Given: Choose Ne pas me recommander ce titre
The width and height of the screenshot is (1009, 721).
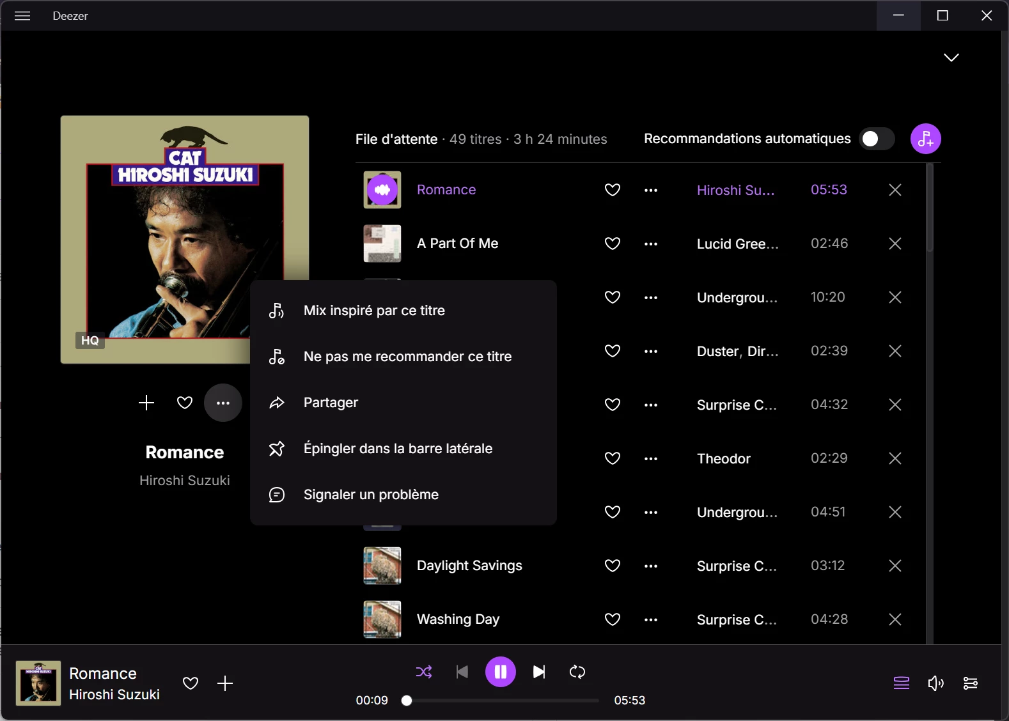Looking at the screenshot, I should click(403, 357).
